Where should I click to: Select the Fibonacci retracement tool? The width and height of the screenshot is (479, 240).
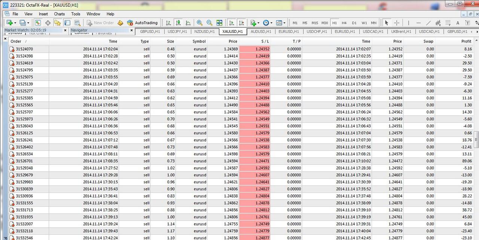click(x=448, y=23)
